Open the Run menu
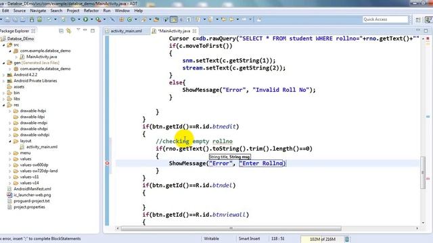The height and width of the screenshot is (243, 433). pos(107,11)
